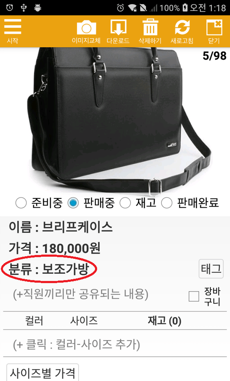Image resolution: width=230 pixels, height=381 pixels.
Task: Edit the 가격 : 180,000원 field
Action: coord(55,248)
